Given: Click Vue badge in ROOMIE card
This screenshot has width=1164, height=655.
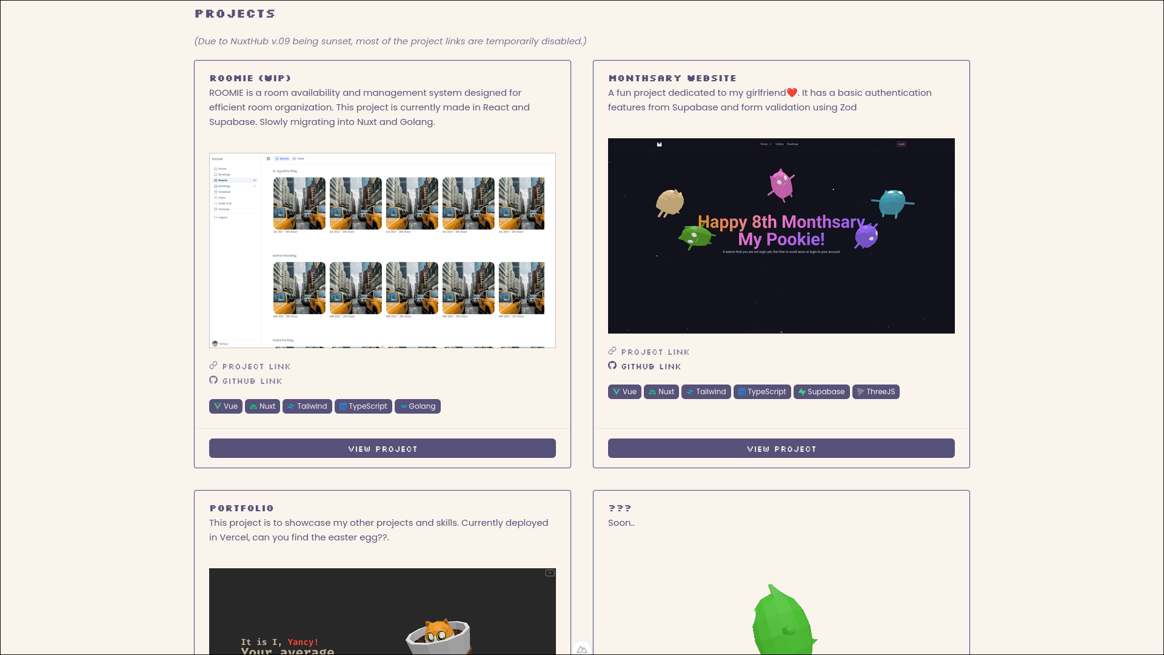Looking at the screenshot, I should [x=226, y=406].
